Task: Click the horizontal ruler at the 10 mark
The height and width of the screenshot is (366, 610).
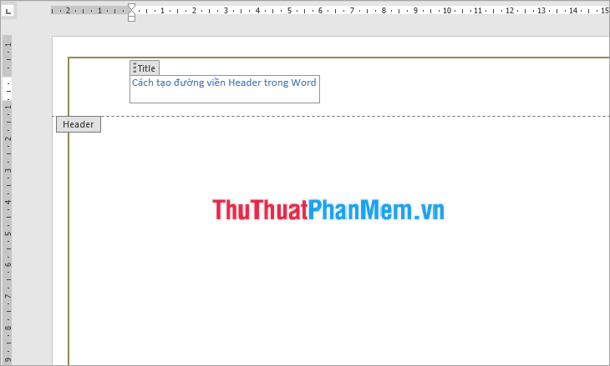Action: (x=447, y=11)
